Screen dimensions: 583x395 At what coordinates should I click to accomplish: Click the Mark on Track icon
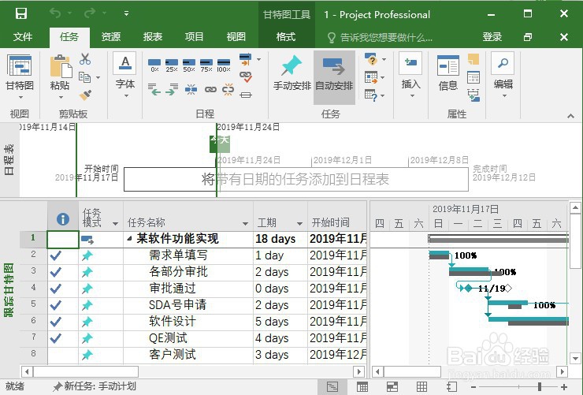pyautogui.click(x=245, y=59)
